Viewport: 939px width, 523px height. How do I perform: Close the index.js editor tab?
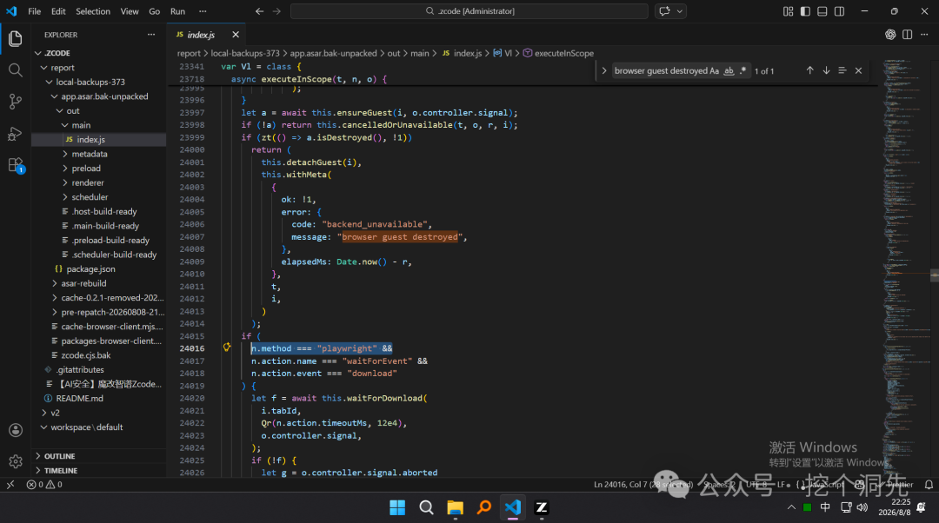coord(236,35)
